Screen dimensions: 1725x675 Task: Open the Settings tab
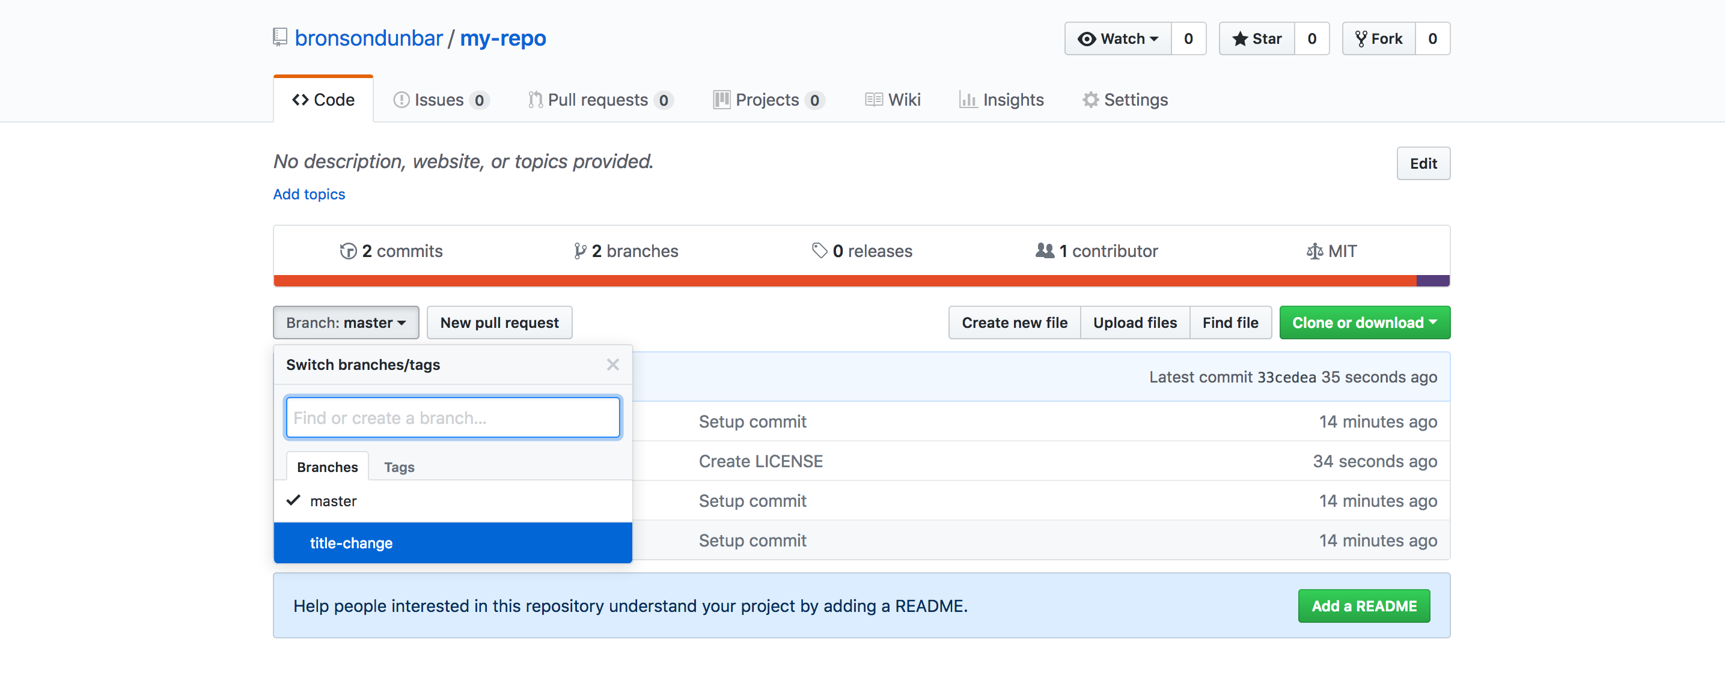1126,100
